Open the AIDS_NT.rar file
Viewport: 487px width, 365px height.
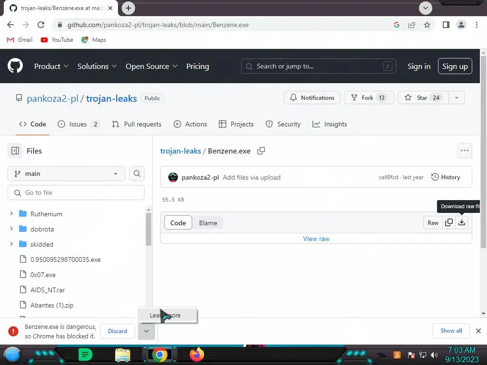pos(48,290)
